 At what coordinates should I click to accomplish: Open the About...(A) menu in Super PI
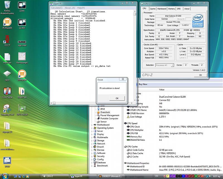coord(70,8)
